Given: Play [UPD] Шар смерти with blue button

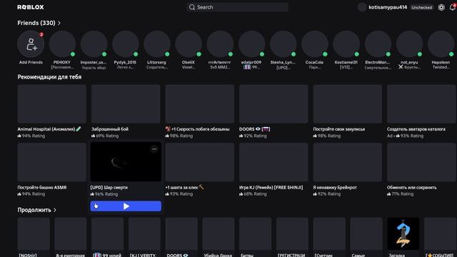Looking at the screenshot, I should [126, 206].
